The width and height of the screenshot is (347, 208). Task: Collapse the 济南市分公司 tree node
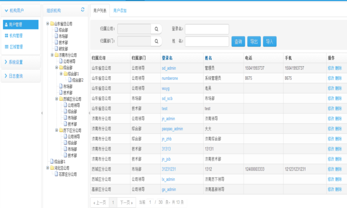(x=52, y=55)
